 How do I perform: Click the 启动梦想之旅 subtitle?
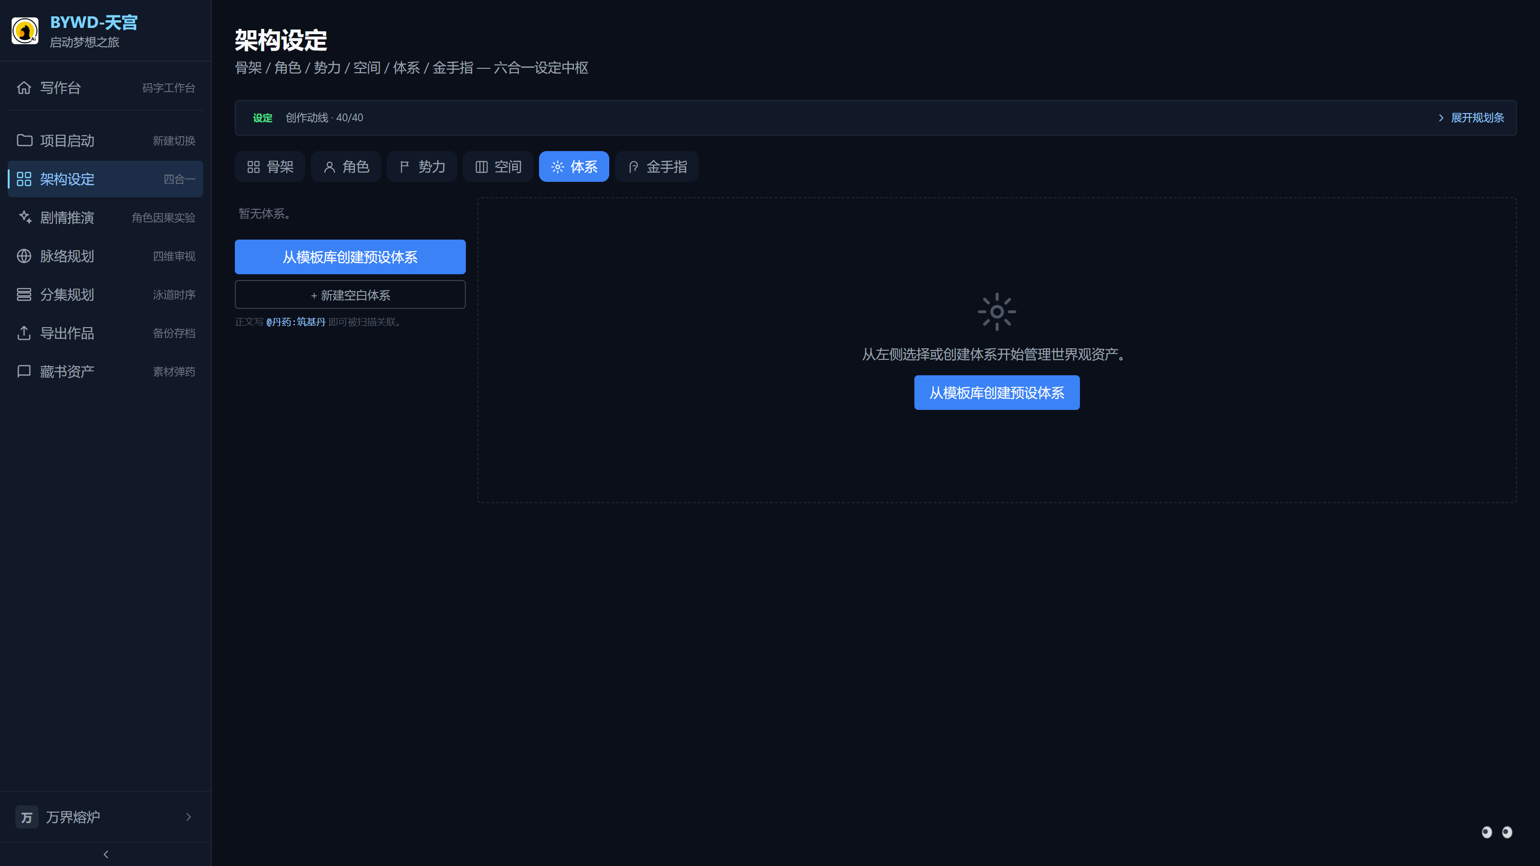coord(85,42)
